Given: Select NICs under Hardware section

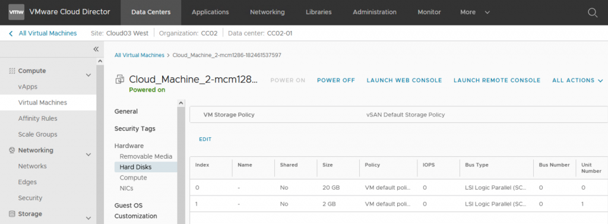Looking at the screenshot, I should (x=126, y=188).
